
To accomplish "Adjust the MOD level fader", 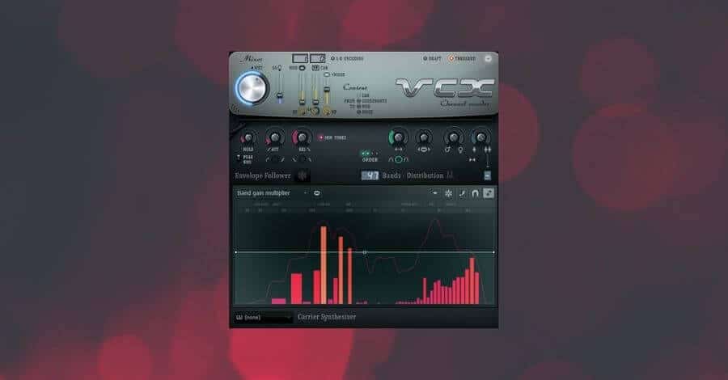I will [302, 100].
